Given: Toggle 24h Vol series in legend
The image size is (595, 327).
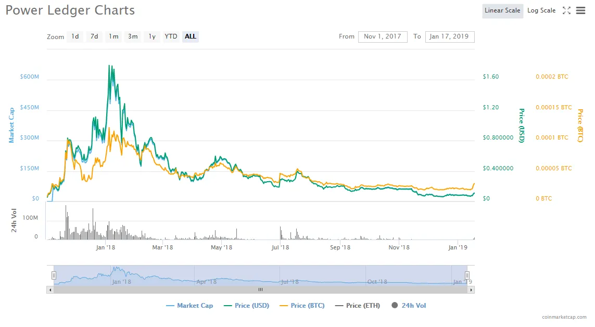Looking at the screenshot, I should (x=409, y=305).
